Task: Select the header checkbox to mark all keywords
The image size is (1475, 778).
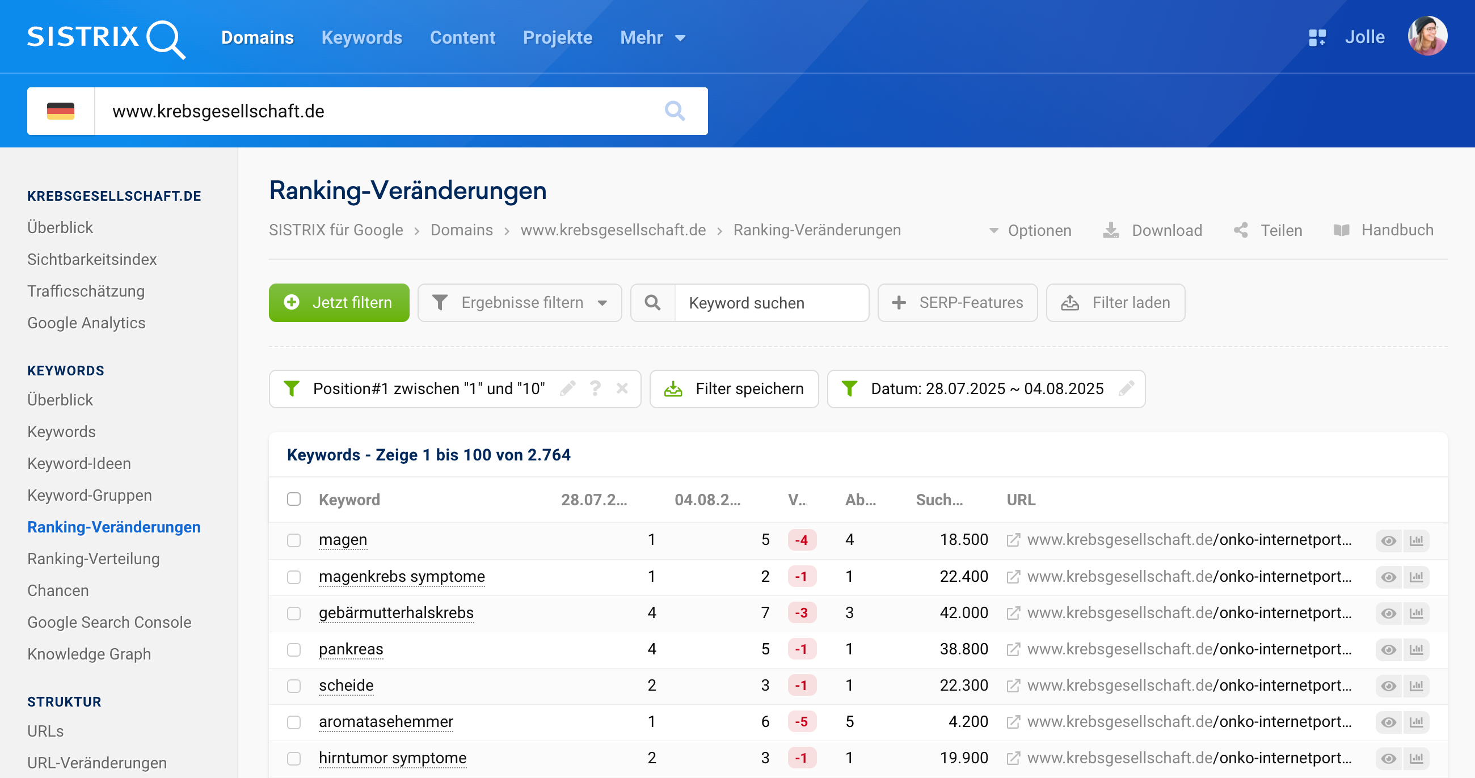Action: pos(294,499)
